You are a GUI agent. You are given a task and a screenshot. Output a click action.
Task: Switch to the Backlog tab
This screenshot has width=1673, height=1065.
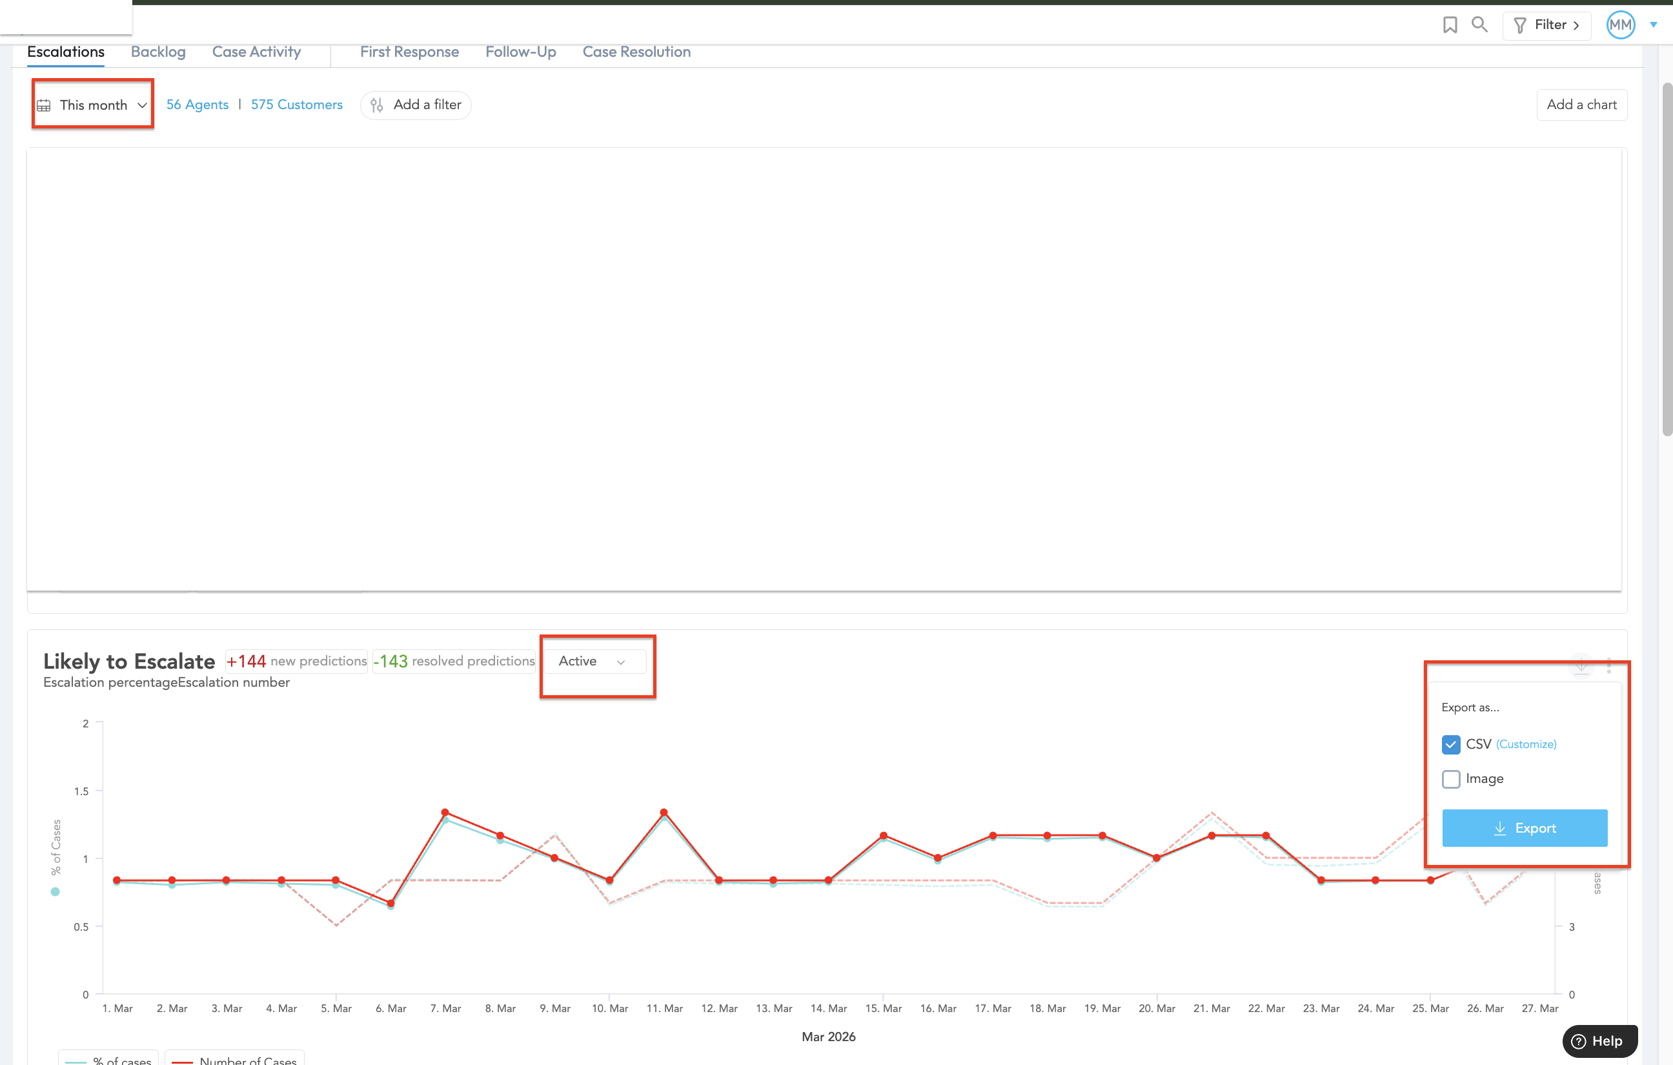pos(157,52)
